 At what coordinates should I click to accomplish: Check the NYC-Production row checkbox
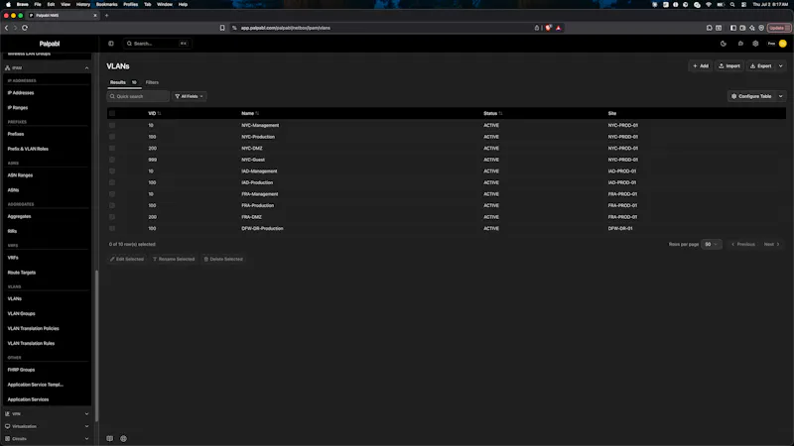[112, 137]
